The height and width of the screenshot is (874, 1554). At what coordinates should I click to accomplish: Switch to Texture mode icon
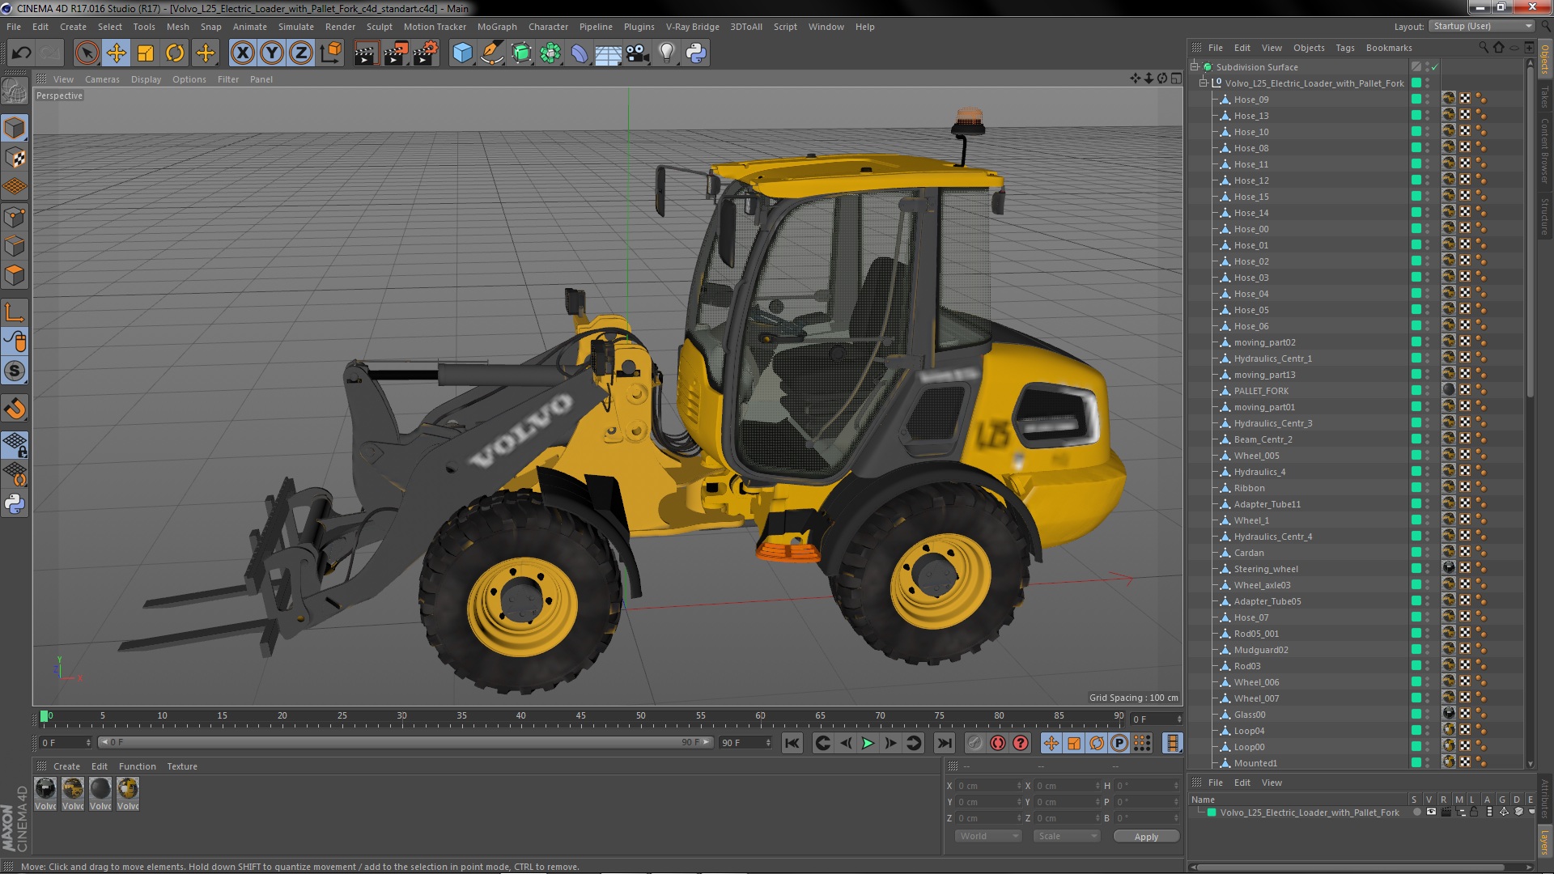tap(15, 158)
